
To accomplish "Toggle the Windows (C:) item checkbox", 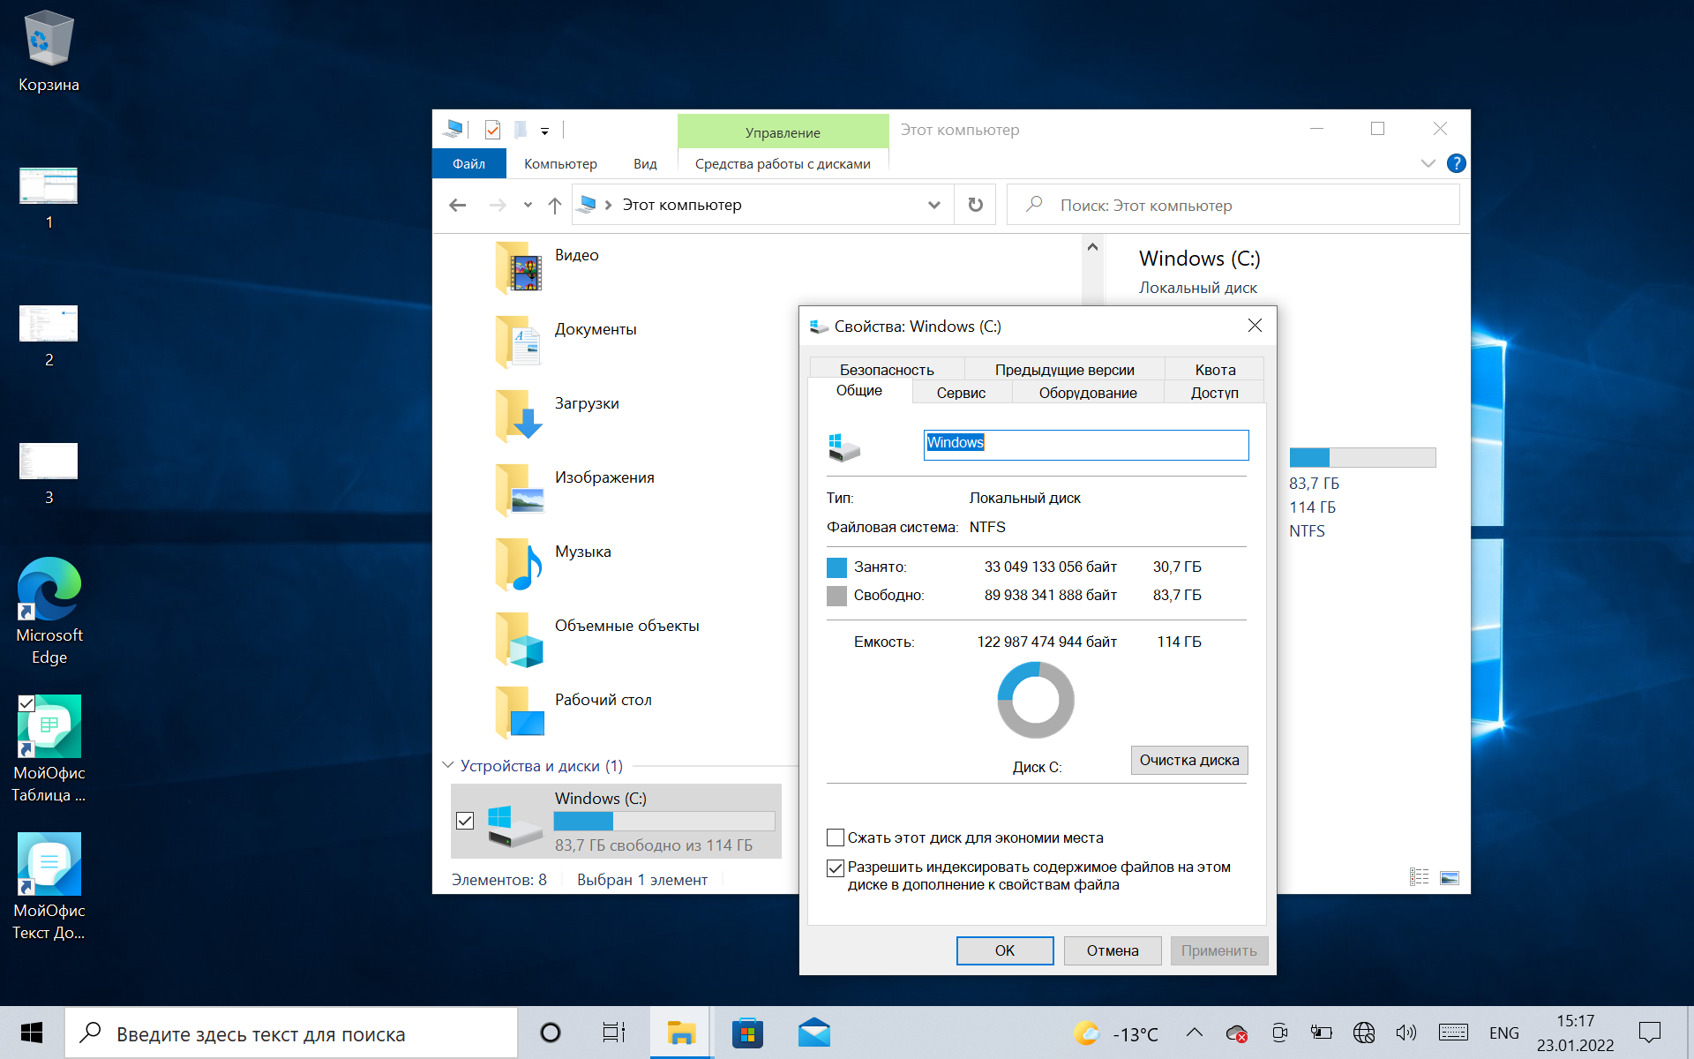I will click(x=465, y=821).
